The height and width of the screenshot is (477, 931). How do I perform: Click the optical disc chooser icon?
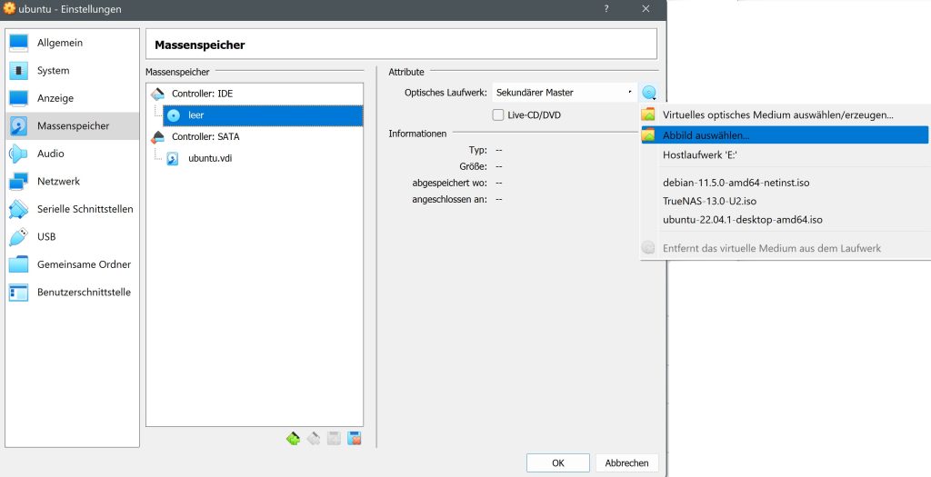click(649, 93)
